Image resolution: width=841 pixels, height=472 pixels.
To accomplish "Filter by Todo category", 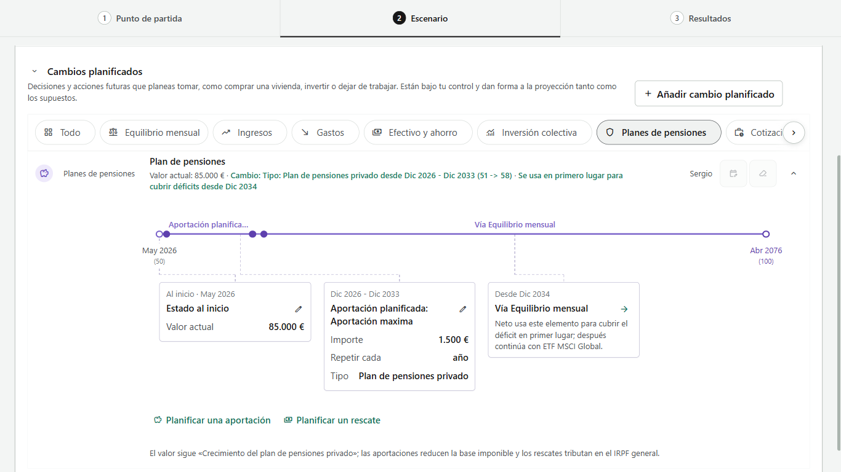I will coord(65,132).
